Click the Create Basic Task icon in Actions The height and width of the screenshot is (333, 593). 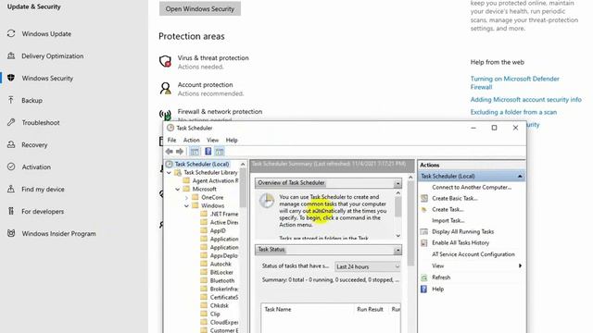click(x=424, y=198)
